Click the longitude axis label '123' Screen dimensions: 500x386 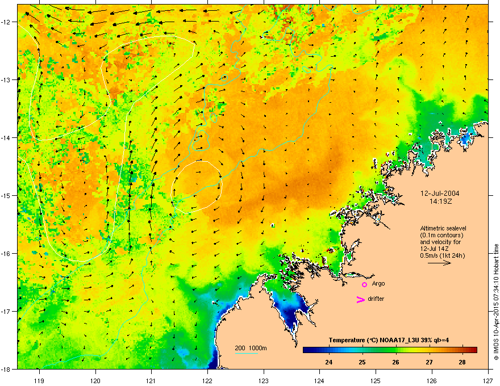coord(264,380)
